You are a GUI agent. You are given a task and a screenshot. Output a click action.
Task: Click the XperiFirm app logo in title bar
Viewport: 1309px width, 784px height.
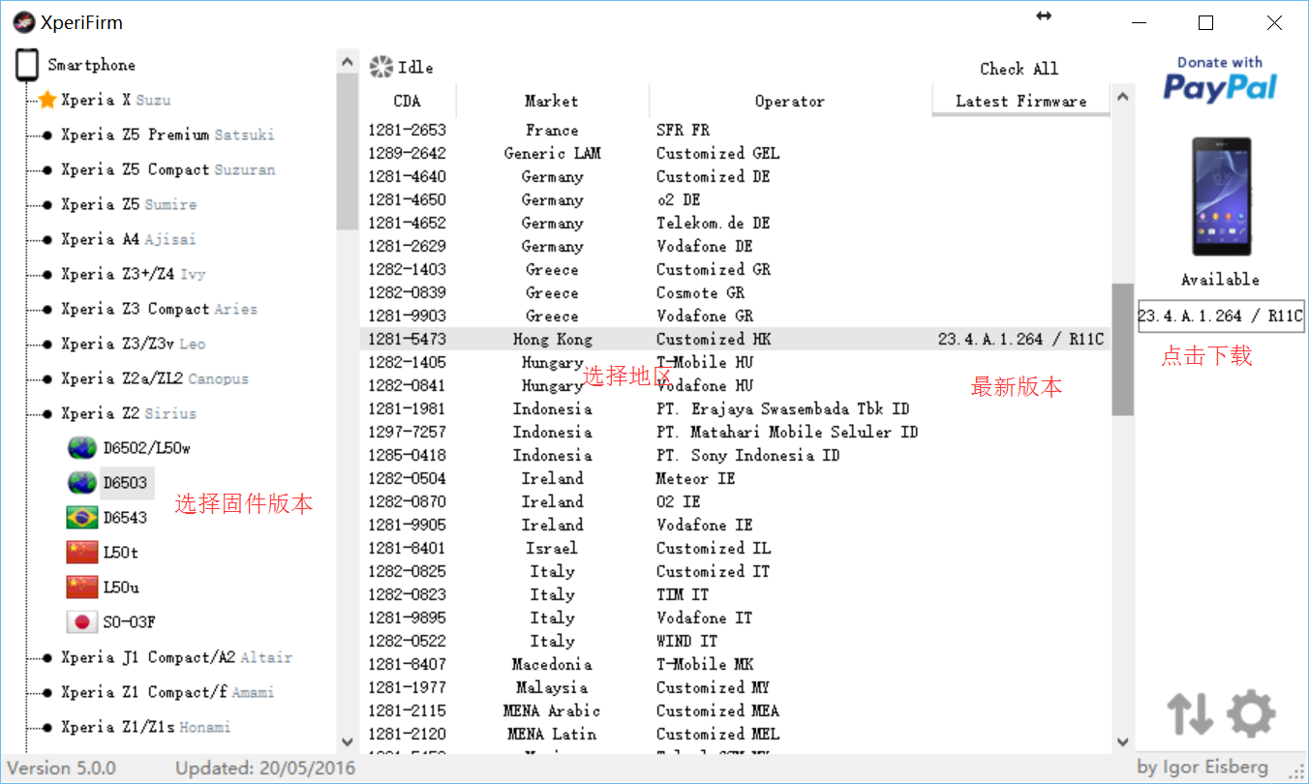pyautogui.click(x=23, y=22)
